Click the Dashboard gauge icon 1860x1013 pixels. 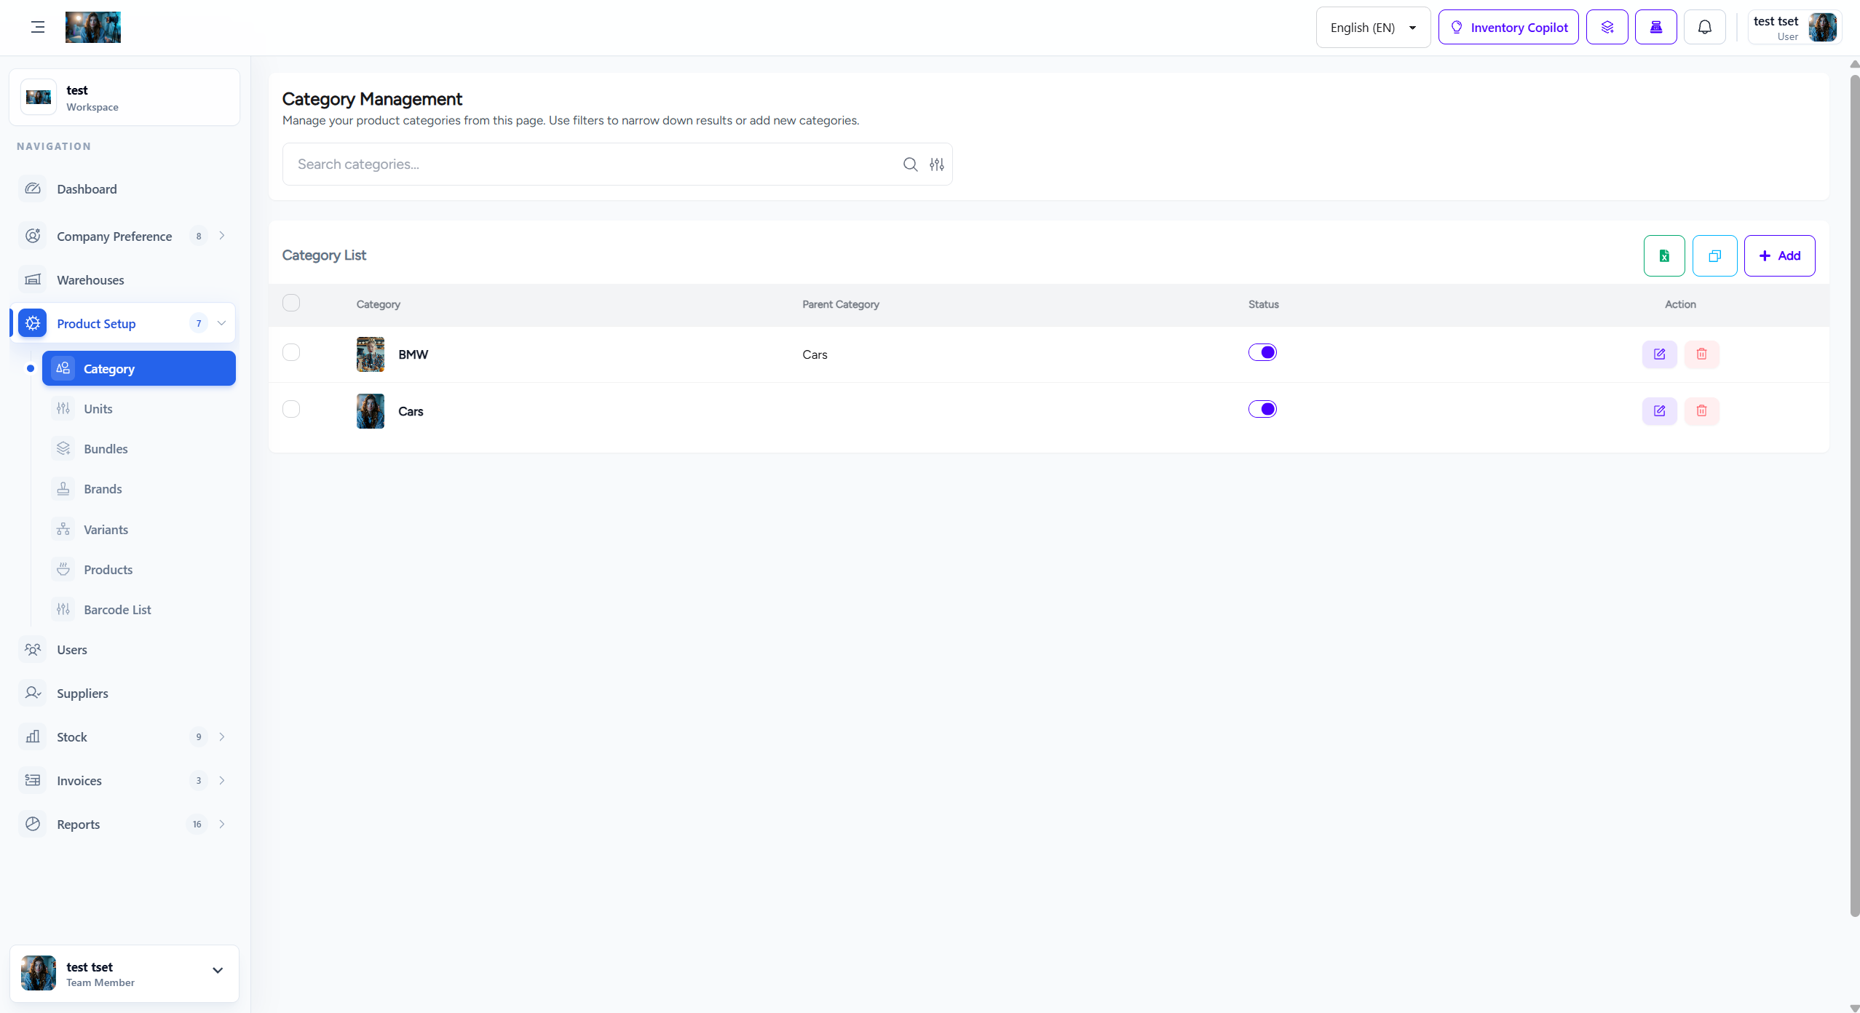33,189
